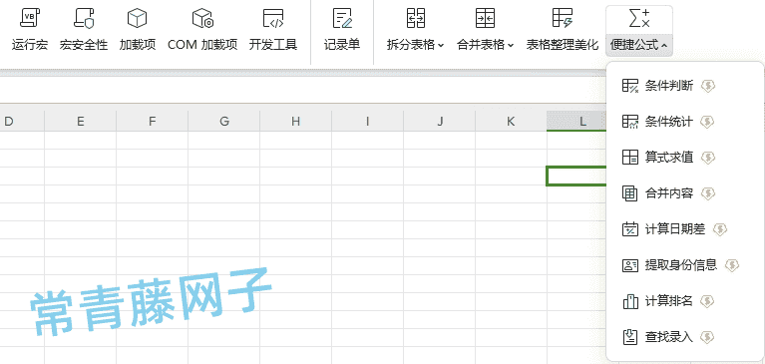This screenshot has height=364, width=765.
Task: Click the 加载项 add-ins icon
Action: click(137, 18)
